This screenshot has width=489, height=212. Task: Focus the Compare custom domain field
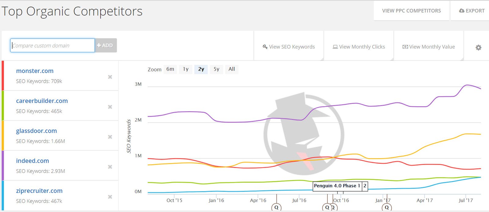click(53, 46)
